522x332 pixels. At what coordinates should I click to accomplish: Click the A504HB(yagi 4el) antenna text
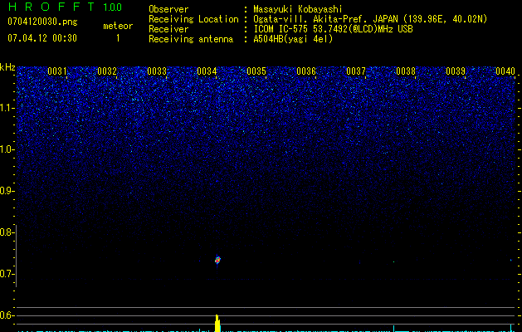(293, 39)
